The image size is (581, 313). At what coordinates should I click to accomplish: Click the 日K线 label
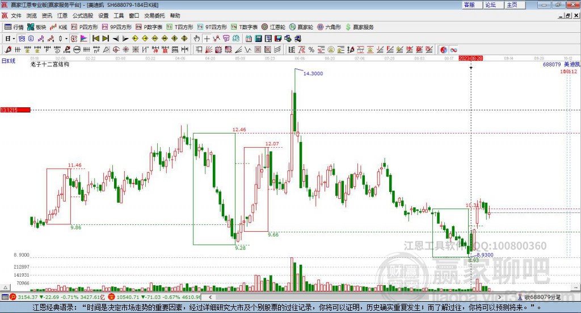(9, 61)
